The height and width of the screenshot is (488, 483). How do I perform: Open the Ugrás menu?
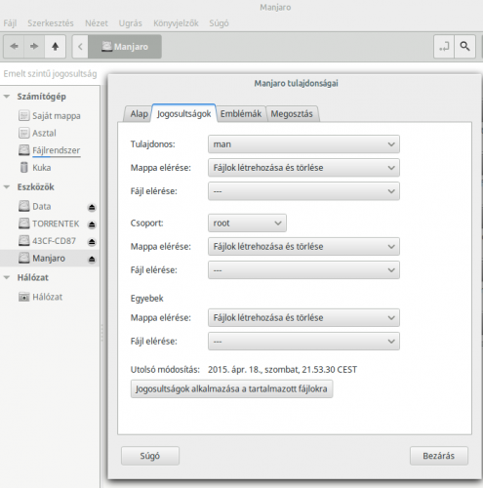[131, 23]
